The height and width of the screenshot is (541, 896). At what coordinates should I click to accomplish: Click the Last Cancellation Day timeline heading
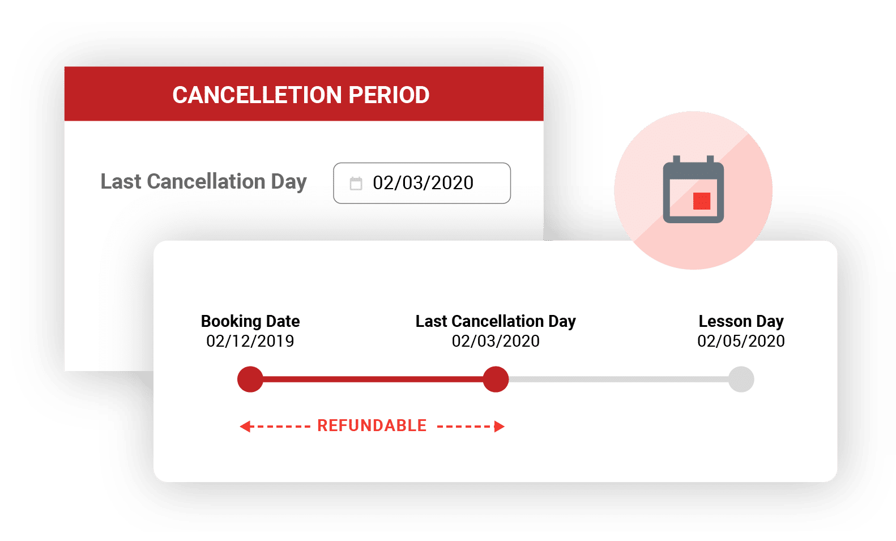click(x=496, y=321)
